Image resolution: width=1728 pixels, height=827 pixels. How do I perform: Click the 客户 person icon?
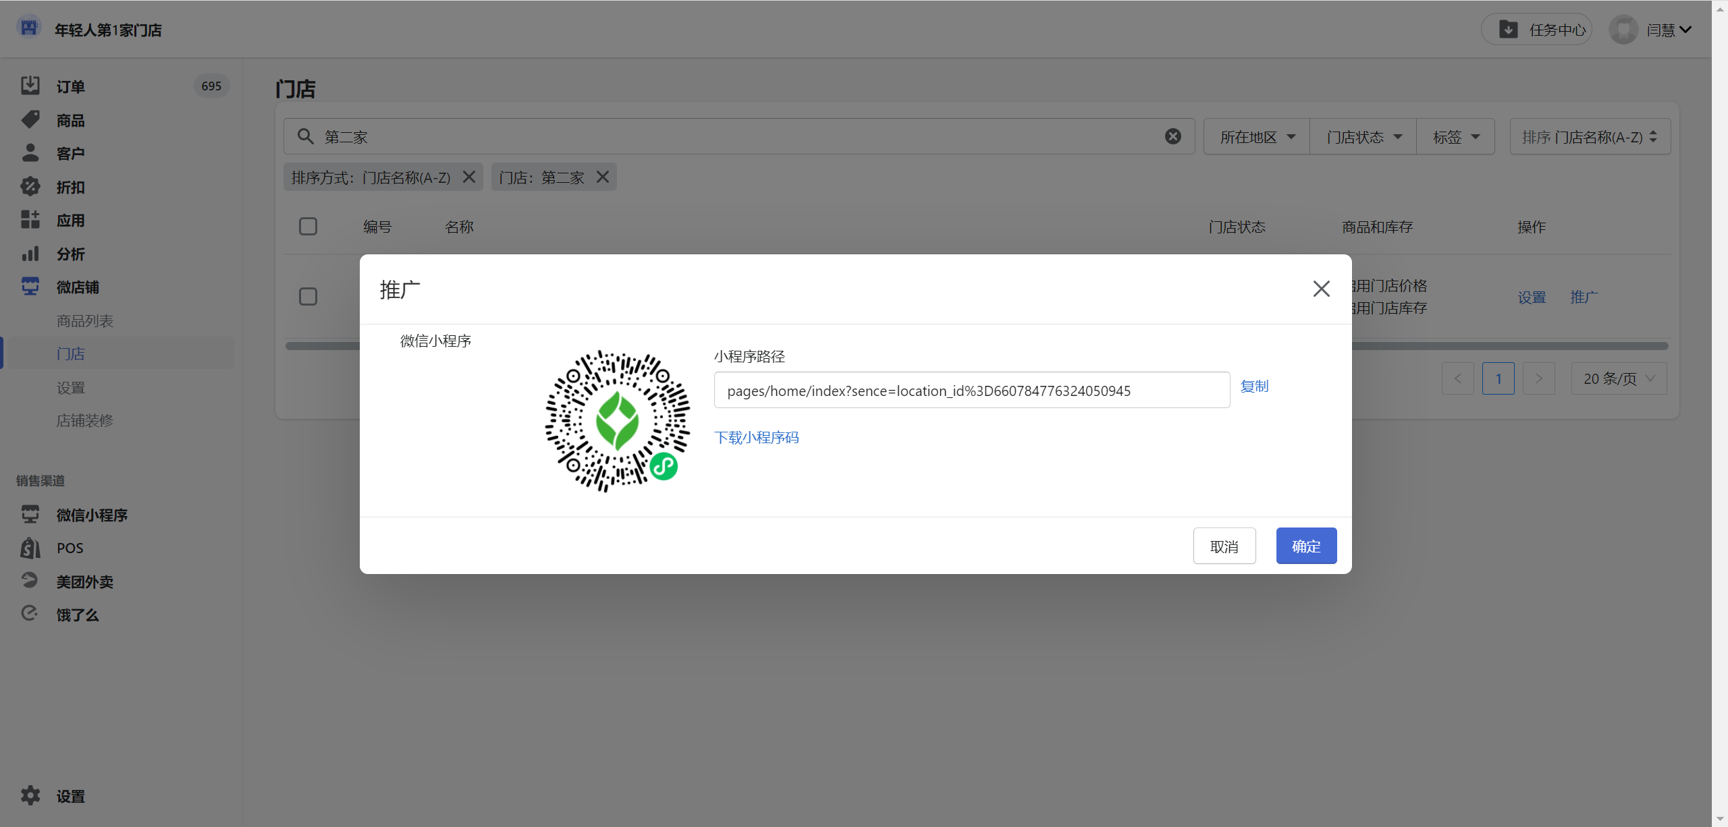(x=30, y=153)
